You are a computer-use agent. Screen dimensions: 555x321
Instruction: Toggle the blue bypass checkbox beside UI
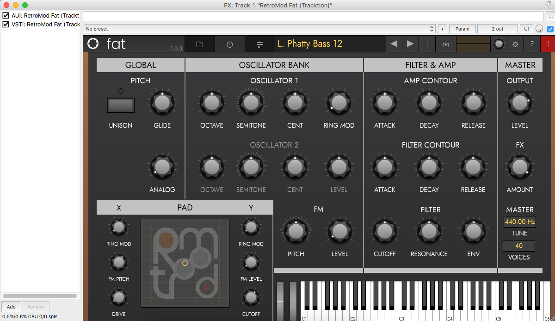(550, 29)
